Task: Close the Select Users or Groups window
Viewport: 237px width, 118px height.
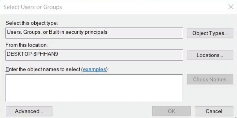Action: [231, 7]
